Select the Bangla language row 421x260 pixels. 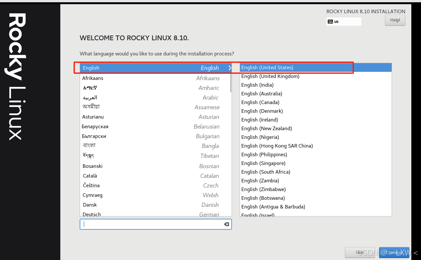pyautogui.click(x=155, y=146)
